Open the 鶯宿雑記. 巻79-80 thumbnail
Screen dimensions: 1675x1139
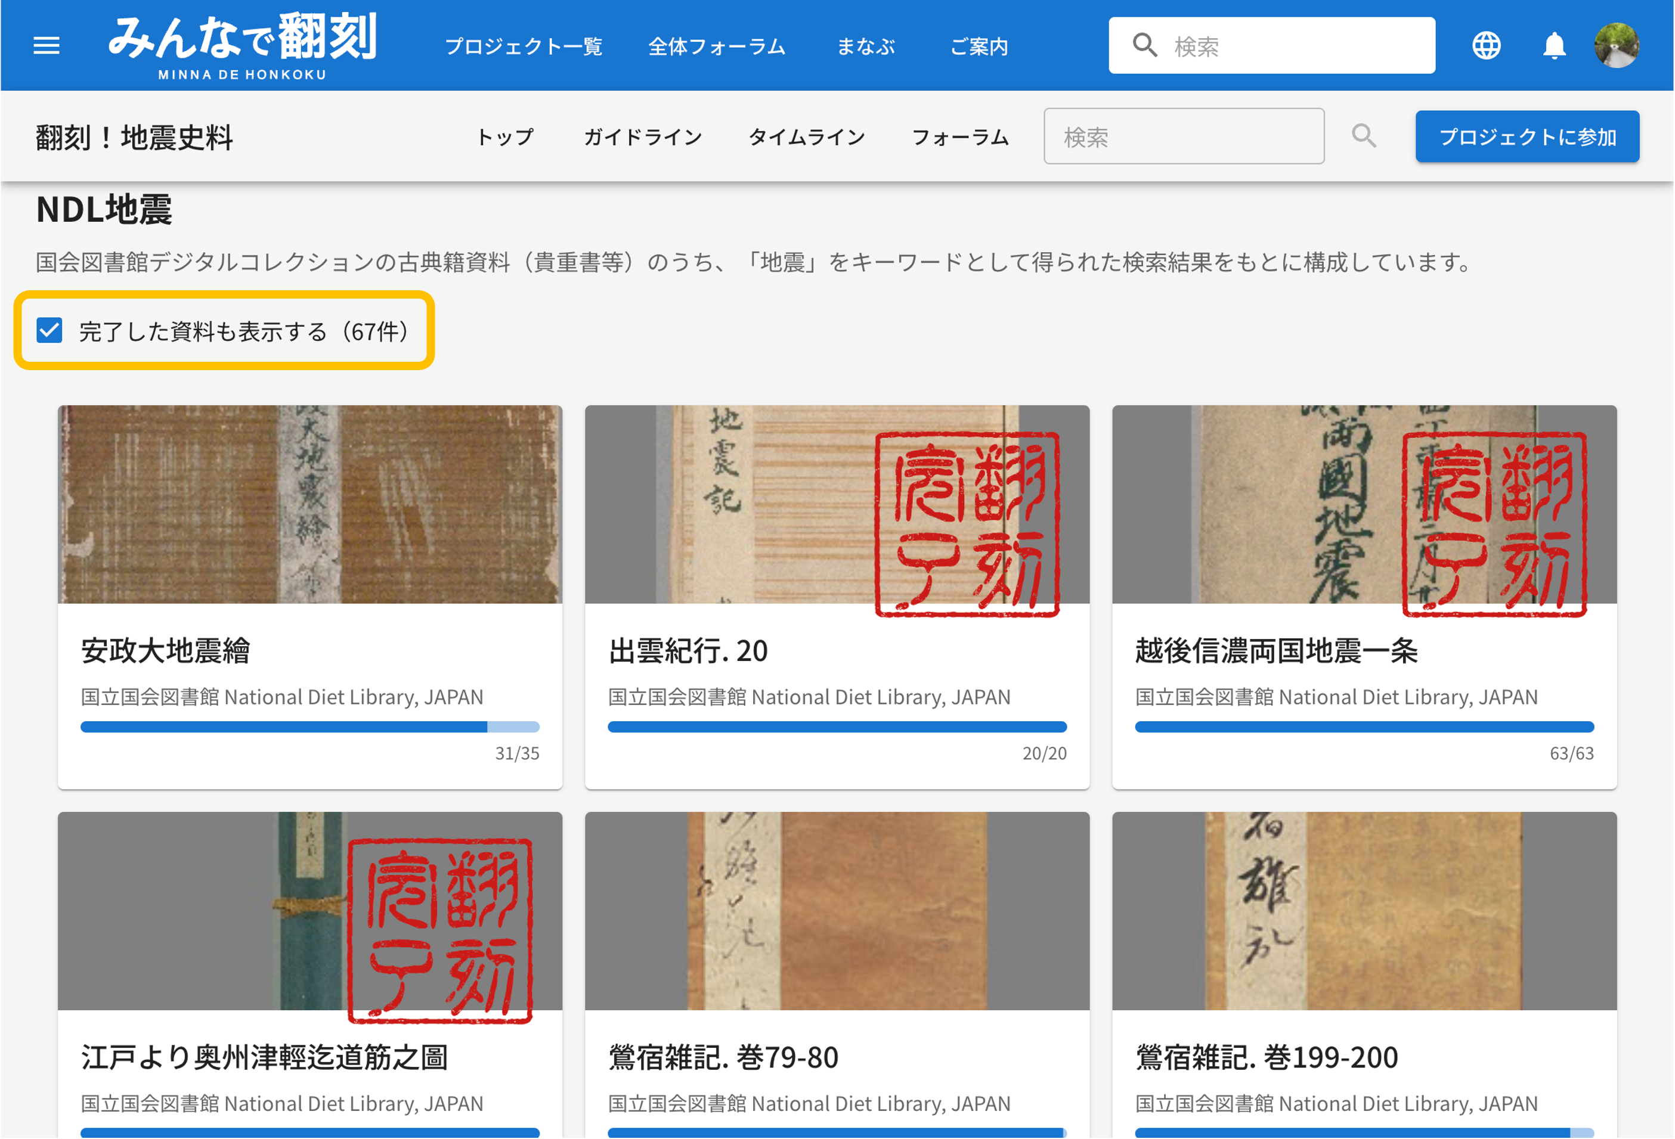point(837,911)
